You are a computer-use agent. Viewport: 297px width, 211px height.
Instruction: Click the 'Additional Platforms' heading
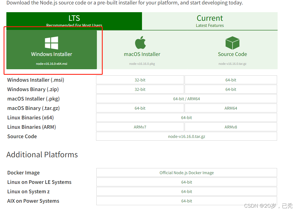(x=42, y=155)
